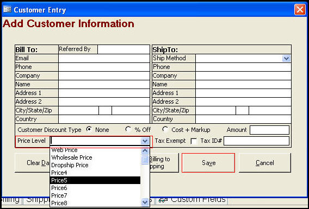309x209 pixels.
Task: Focus the Bill To Email field
Action: (104, 59)
